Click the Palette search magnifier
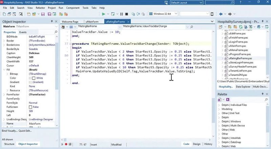The height and width of the screenshot is (149, 271). (266, 100)
